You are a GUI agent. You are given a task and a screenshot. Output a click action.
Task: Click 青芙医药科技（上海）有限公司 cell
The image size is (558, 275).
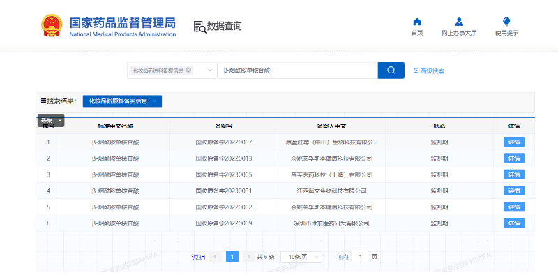click(332, 175)
